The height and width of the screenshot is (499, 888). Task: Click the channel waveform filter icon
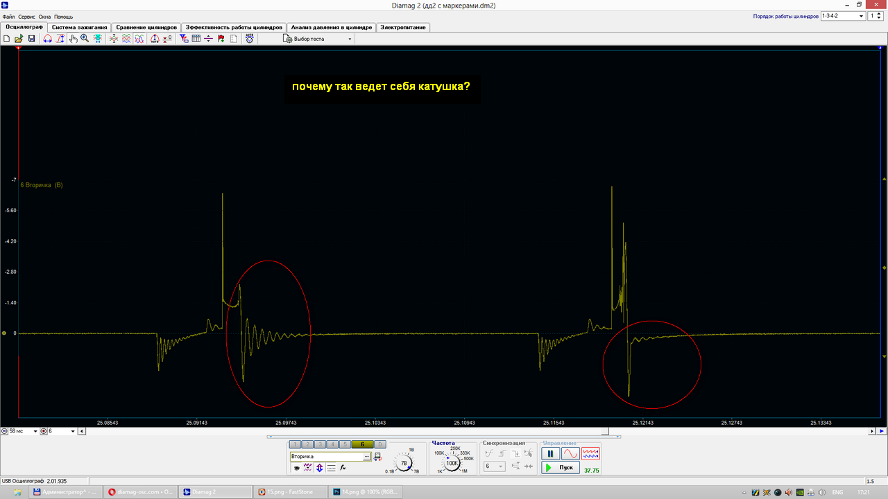pos(308,468)
